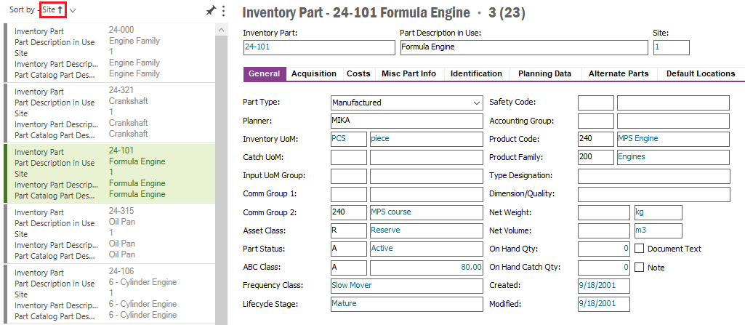The width and height of the screenshot is (745, 325).
Task: Select the 24-321 Crankshaft list record
Action: tap(109, 112)
